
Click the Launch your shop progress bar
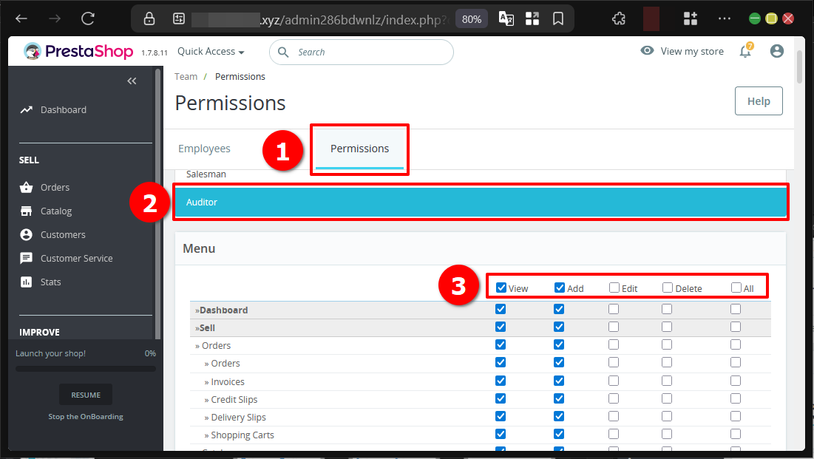pos(86,368)
